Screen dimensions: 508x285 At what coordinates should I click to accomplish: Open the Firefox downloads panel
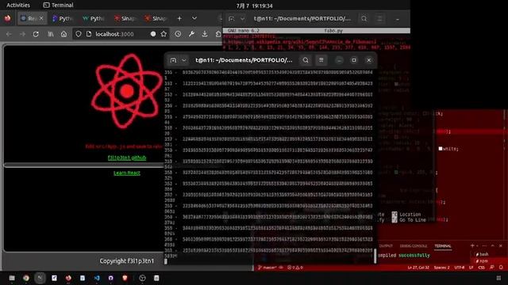[x=205, y=34]
